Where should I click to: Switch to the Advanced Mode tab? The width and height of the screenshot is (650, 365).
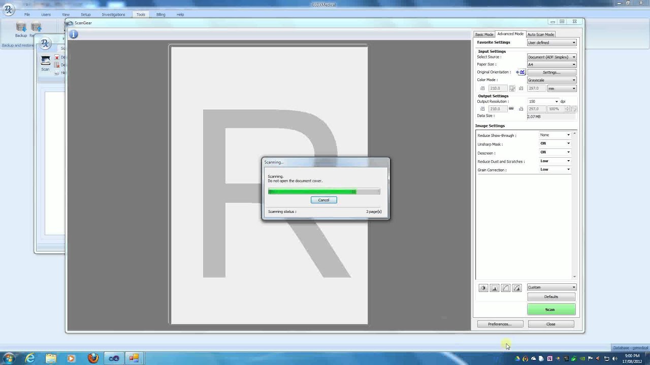[510, 34]
